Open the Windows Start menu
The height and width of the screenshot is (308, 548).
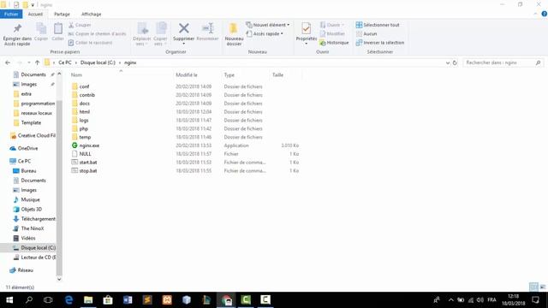tap(9, 299)
